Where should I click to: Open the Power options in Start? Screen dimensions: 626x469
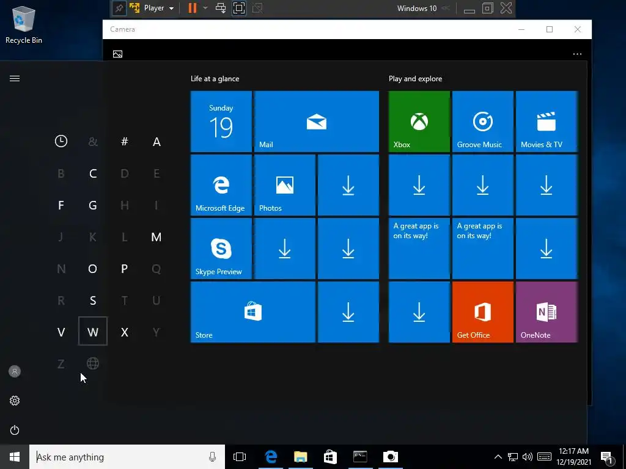coord(15,430)
